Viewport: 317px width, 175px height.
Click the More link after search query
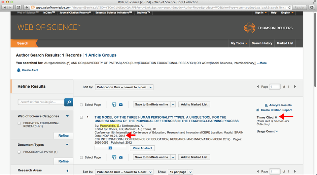pyautogui.click(x=263, y=63)
